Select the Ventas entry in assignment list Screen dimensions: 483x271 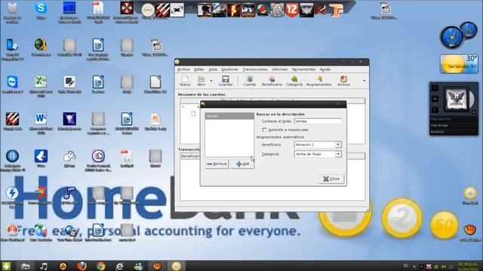(229, 116)
